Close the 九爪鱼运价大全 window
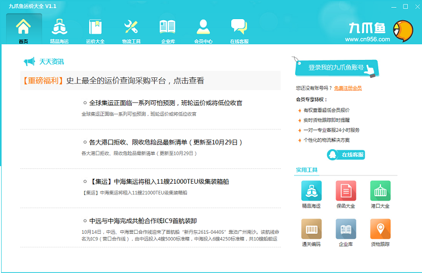This screenshot has width=422, height=273. pos(418,7)
